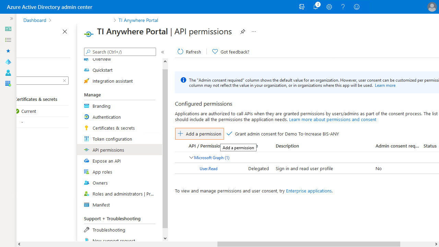Image resolution: width=439 pixels, height=247 pixels.
Task: Click the menu scrollbar down arrow
Action: click(165, 238)
